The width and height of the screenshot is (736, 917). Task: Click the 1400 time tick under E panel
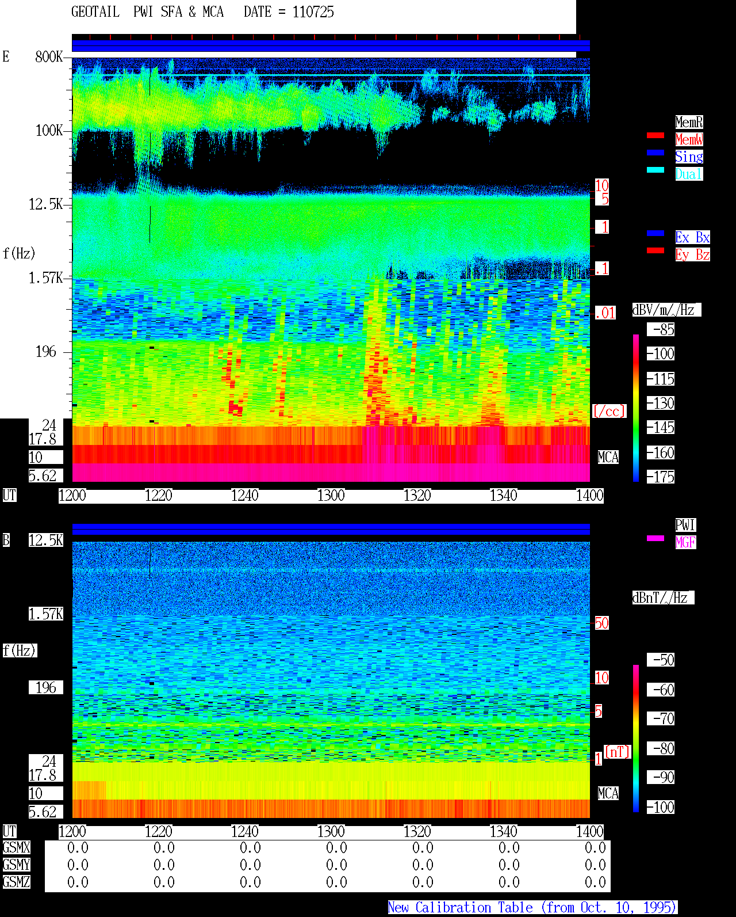pyautogui.click(x=589, y=495)
